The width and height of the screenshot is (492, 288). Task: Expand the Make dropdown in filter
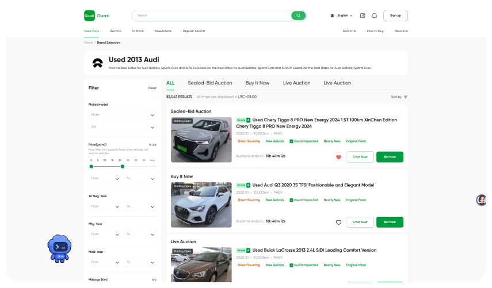click(123, 115)
